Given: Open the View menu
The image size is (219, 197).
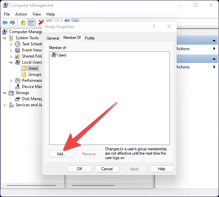Looking at the screenshot, I should click(x=37, y=14).
